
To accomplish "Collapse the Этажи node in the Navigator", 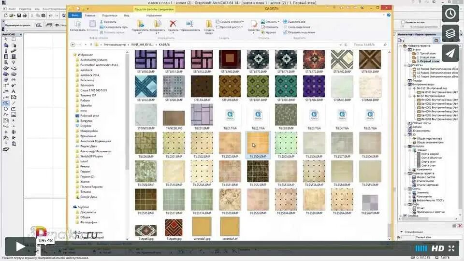I will [406, 50].
